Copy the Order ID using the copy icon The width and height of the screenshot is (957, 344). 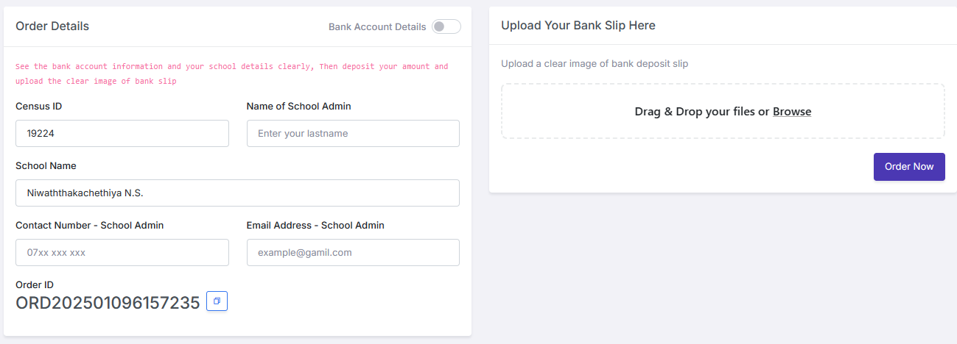[217, 301]
